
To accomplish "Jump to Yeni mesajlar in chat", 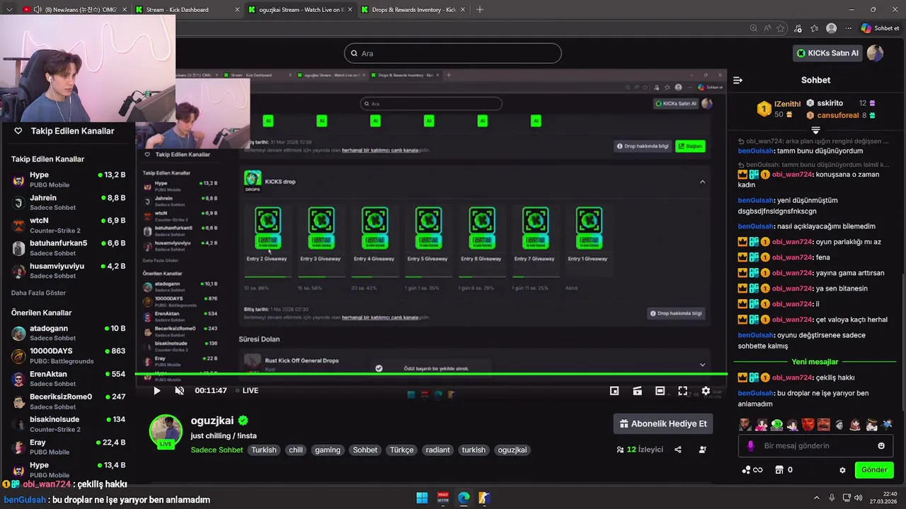I will coord(815,362).
